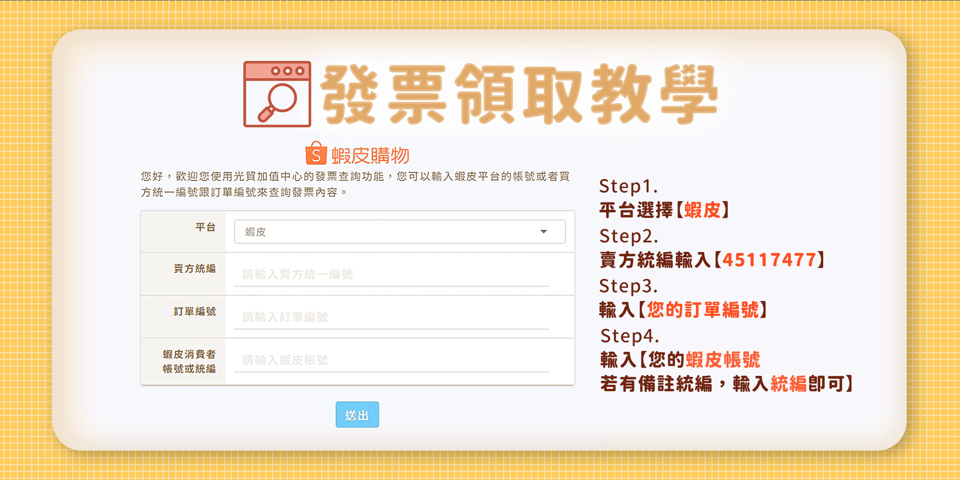Click the 發票領取教學 title heading
960x480 pixels.
pos(518,95)
